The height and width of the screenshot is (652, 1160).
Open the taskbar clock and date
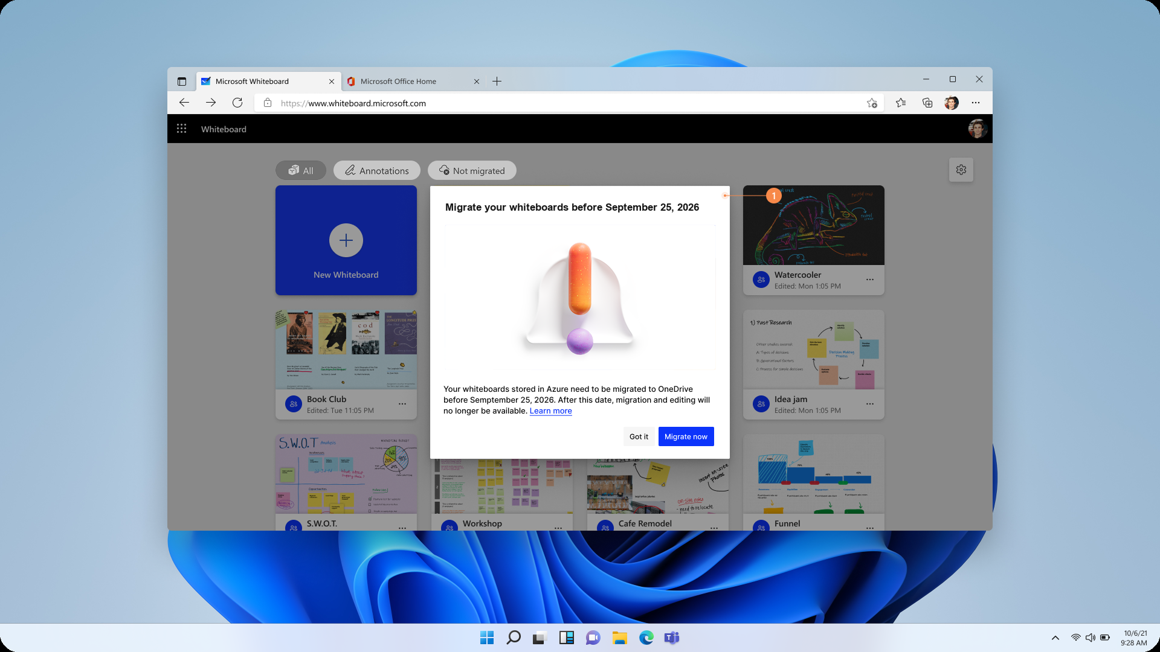pos(1135,638)
